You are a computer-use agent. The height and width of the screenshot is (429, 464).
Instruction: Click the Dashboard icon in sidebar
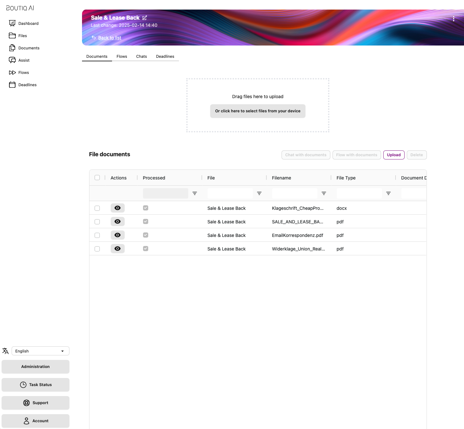pos(12,23)
